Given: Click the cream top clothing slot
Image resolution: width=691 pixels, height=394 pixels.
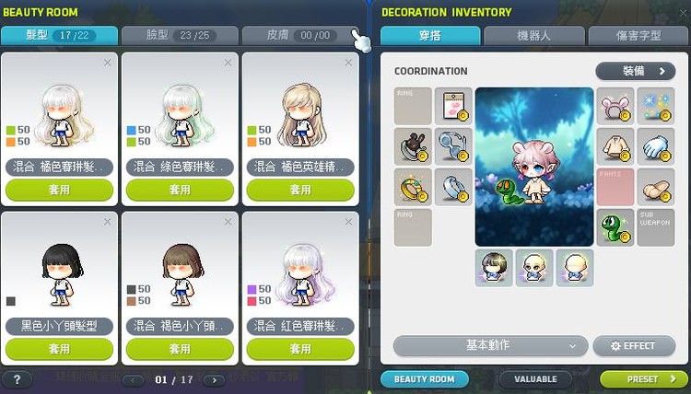Looking at the screenshot, I should (x=615, y=146).
